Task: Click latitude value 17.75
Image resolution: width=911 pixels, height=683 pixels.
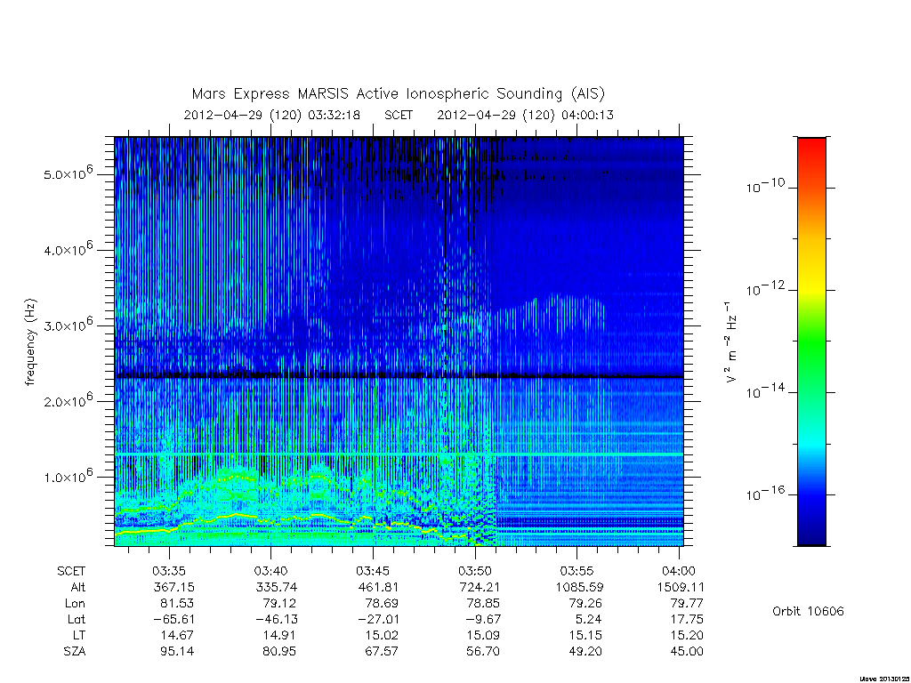Action: [687, 620]
